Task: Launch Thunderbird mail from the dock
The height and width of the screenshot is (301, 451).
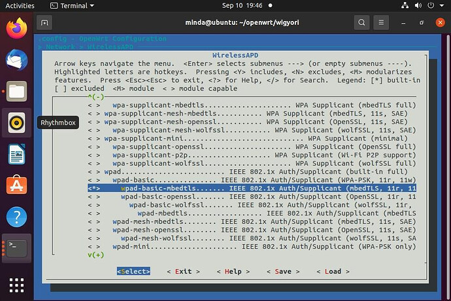Action: coord(17,60)
